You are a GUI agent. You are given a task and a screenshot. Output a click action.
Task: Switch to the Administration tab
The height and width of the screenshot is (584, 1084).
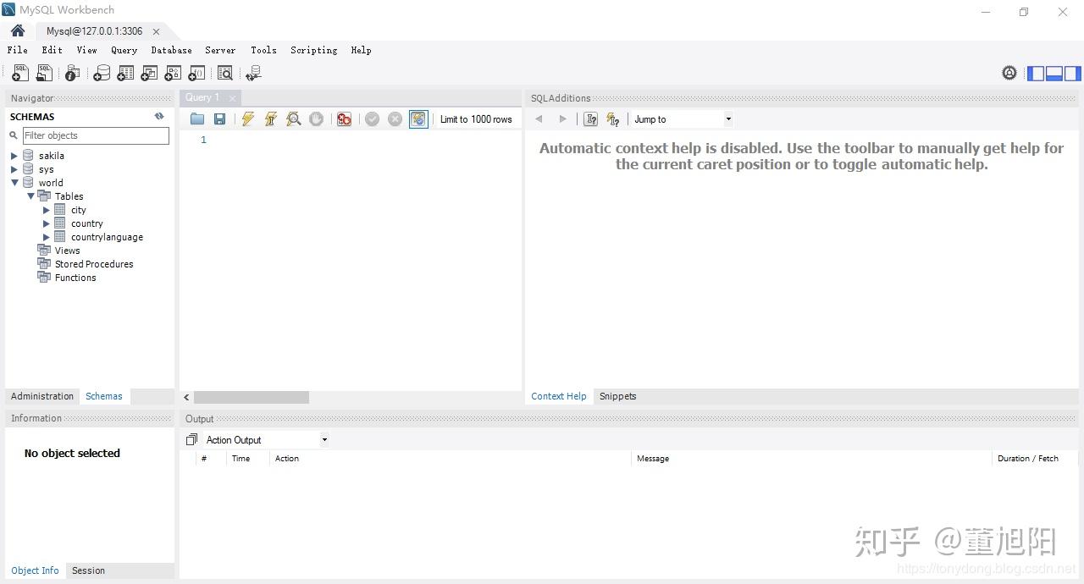point(42,396)
